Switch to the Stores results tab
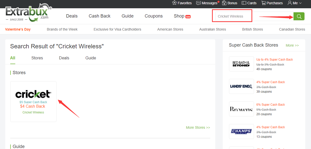Viewport: 311px width, 149px height. (37, 58)
